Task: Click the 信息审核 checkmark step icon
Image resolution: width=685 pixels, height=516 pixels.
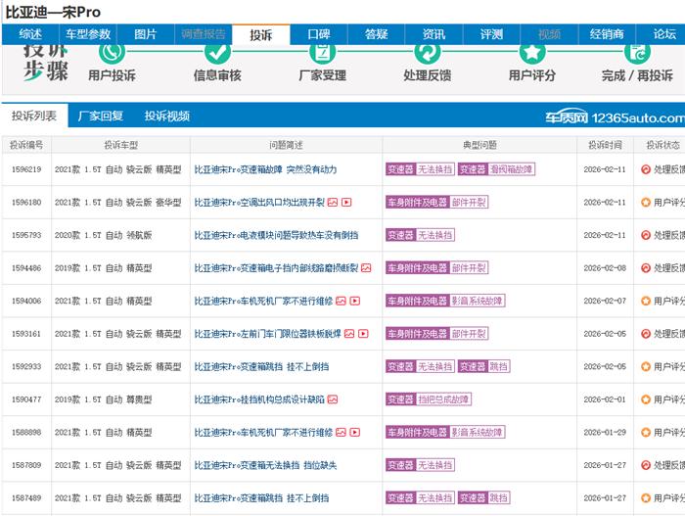Action: coord(217,52)
